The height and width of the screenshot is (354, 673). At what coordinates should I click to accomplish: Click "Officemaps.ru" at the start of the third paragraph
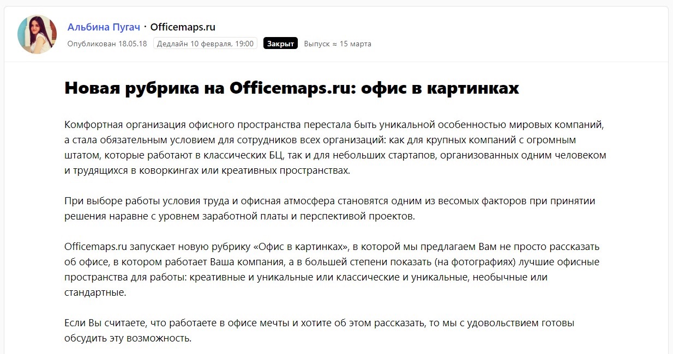95,246
